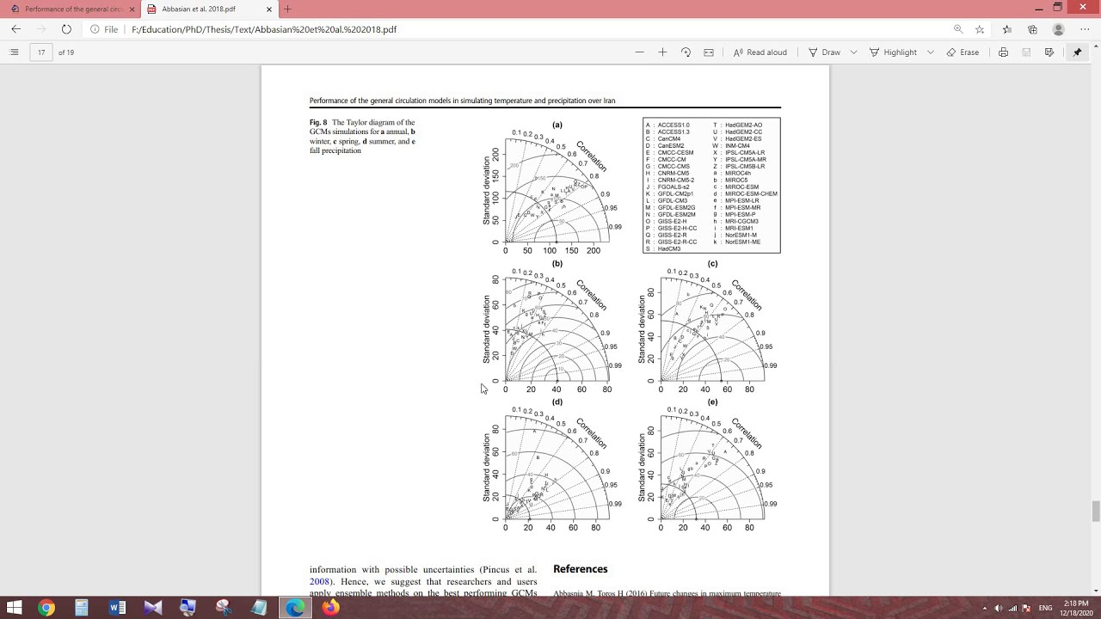Launch Google Chrome from the taskbar
The image size is (1101, 619).
[46, 608]
